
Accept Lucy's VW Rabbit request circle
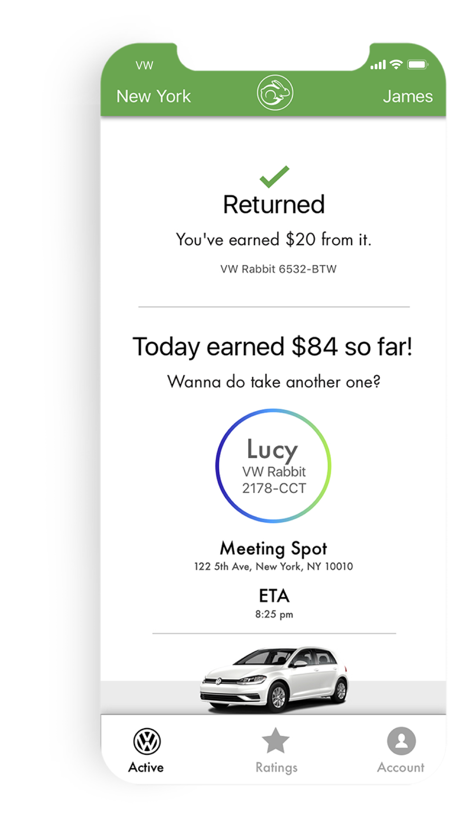coord(273,466)
